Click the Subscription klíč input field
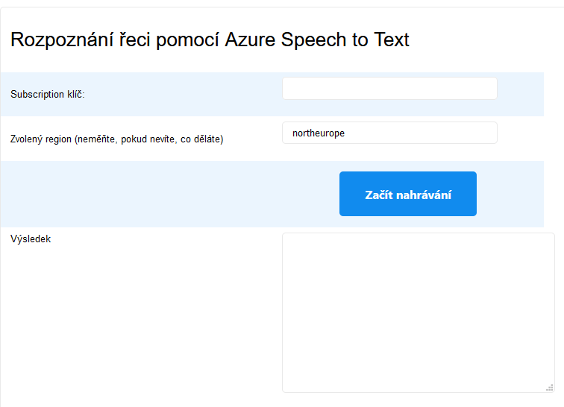Viewport: 564px width, 407px height. [x=389, y=89]
